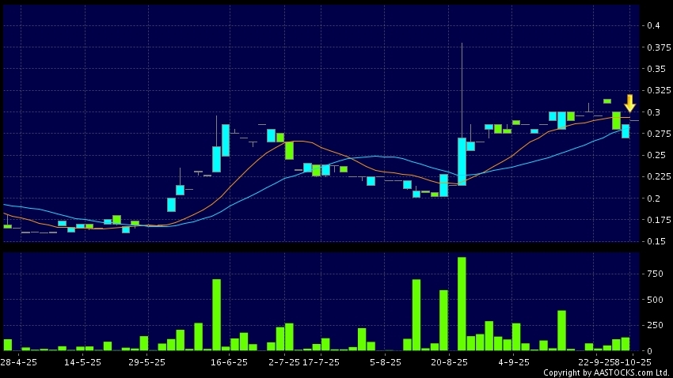Select the 0.15 price axis label
673x378 pixels.
coord(654,241)
